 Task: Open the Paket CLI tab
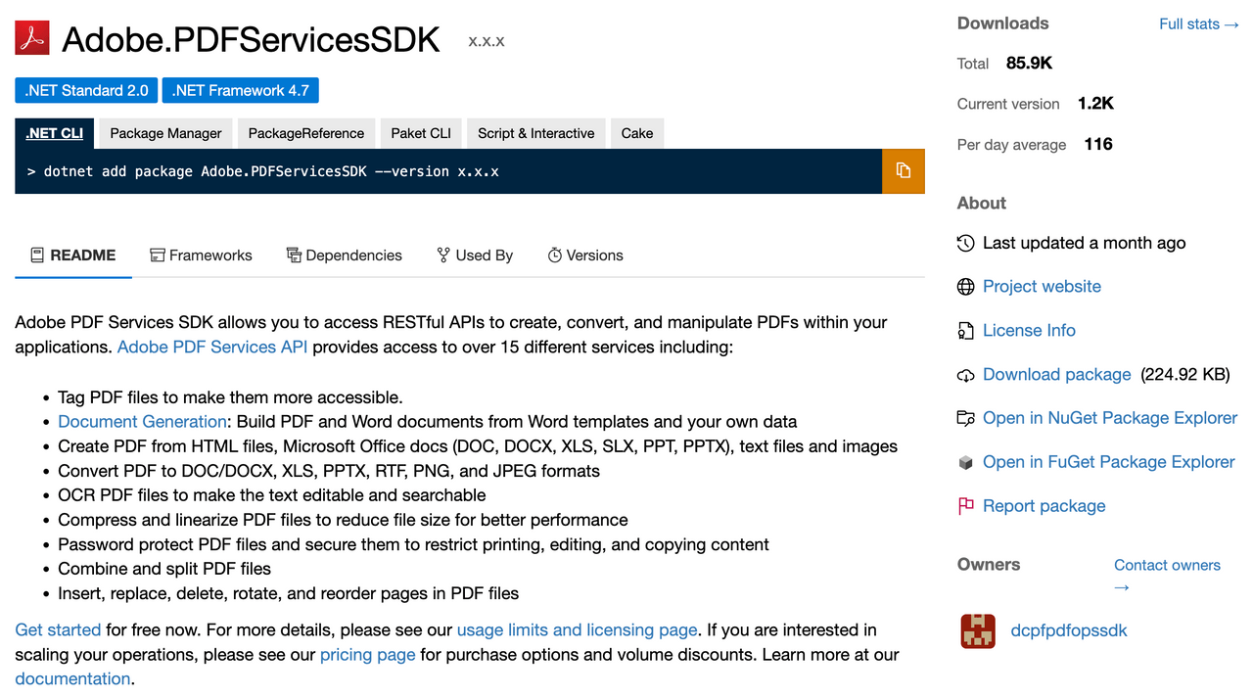tap(421, 133)
